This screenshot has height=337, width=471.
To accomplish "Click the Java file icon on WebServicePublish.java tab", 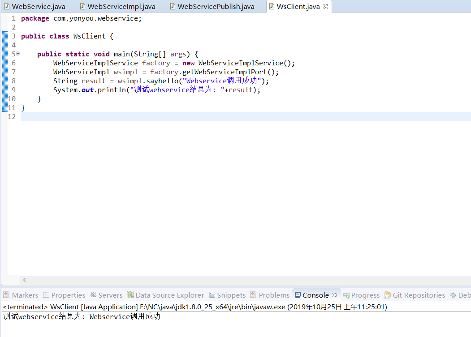I will [x=173, y=6].
